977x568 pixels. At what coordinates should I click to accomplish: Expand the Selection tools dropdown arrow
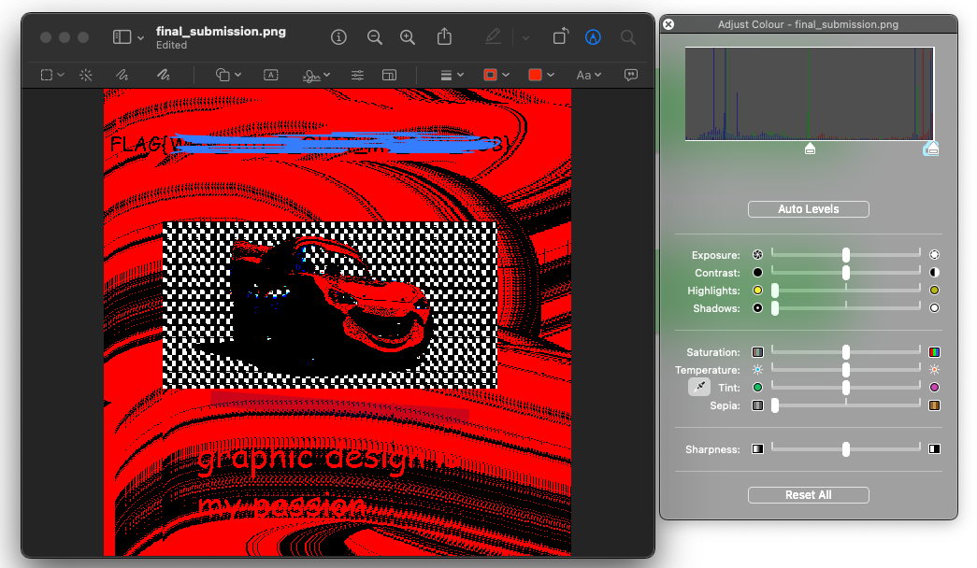pyautogui.click(x=61, y=75)
